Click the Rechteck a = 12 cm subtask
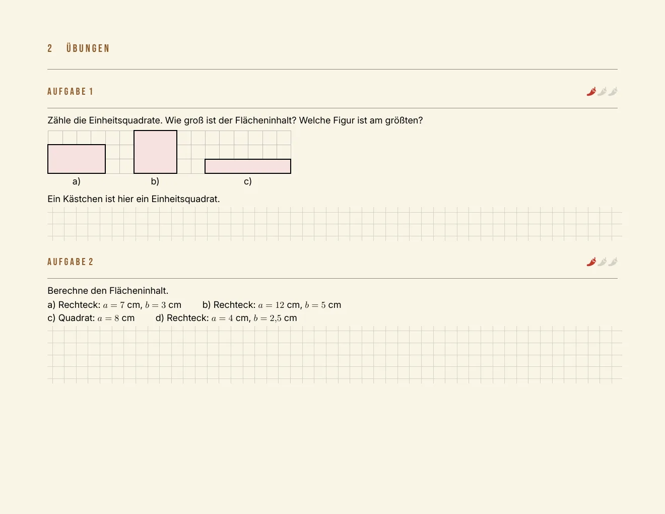This screenshot has width=665, height=514. (272, 305)
